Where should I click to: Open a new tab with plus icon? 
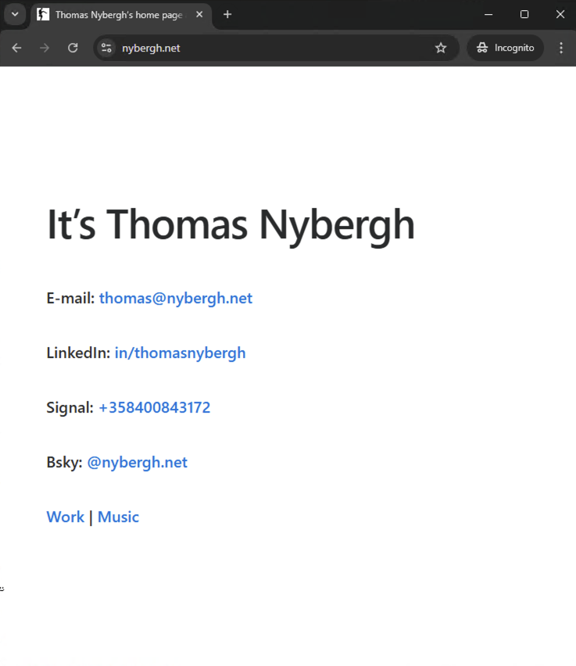[x=227, y=14]
